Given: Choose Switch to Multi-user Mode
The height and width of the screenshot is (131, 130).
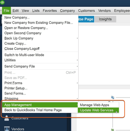Looking at the screenshot, I should (40, 55).
